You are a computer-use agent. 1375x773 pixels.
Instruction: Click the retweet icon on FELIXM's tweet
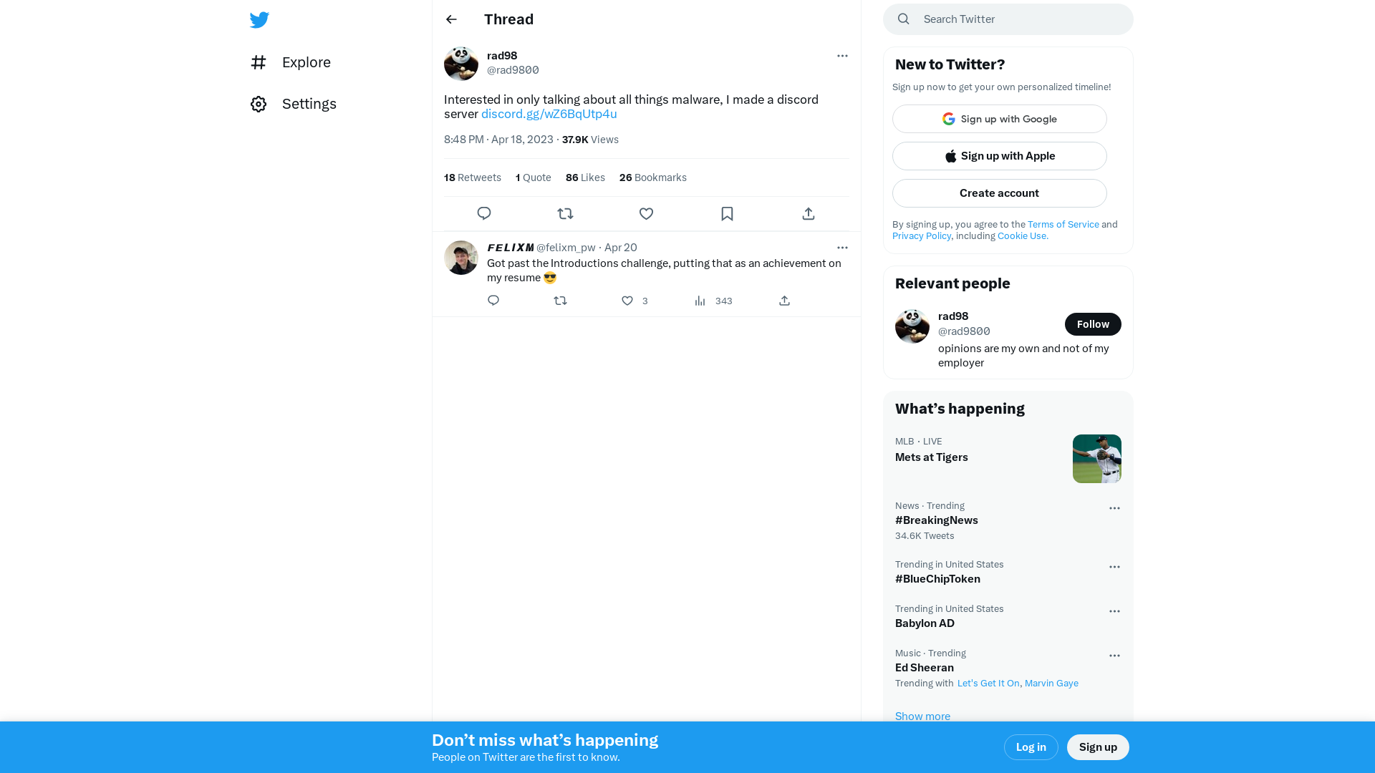(x=560, y=300)
